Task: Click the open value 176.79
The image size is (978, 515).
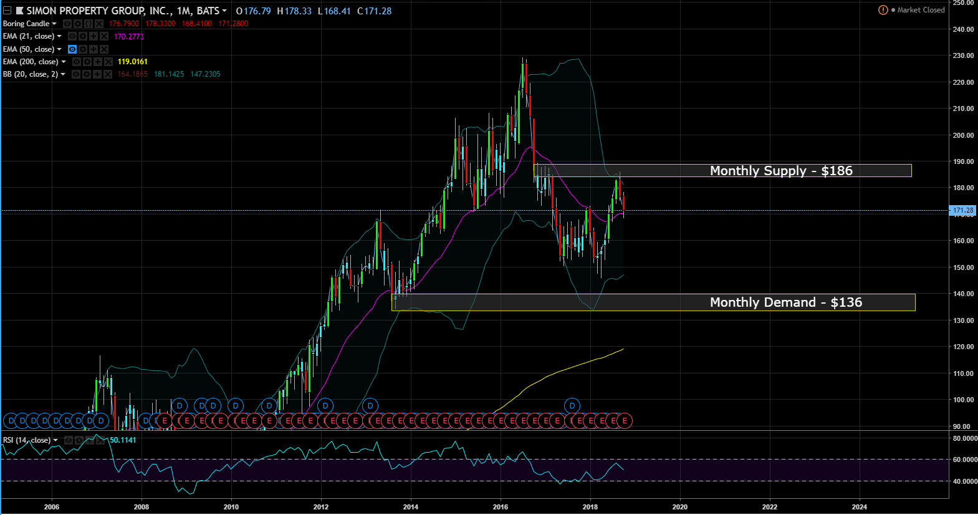Action: click(x=257, y=11)
